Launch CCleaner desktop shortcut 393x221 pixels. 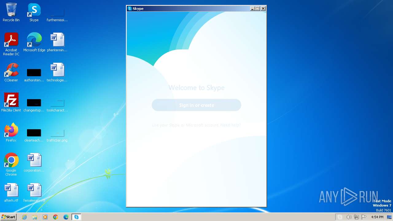11,73
